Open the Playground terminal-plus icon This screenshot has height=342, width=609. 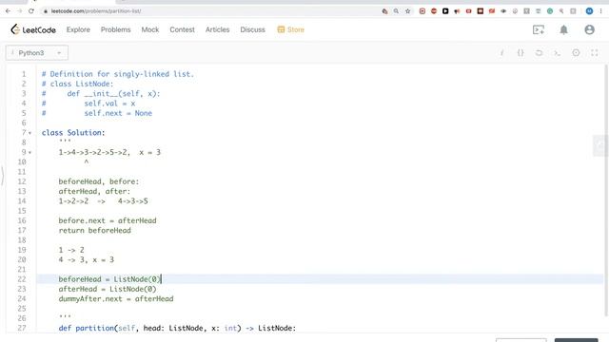539,29
